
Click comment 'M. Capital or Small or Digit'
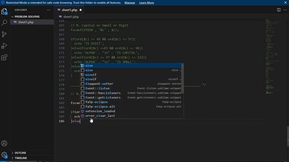pos(99,25)
